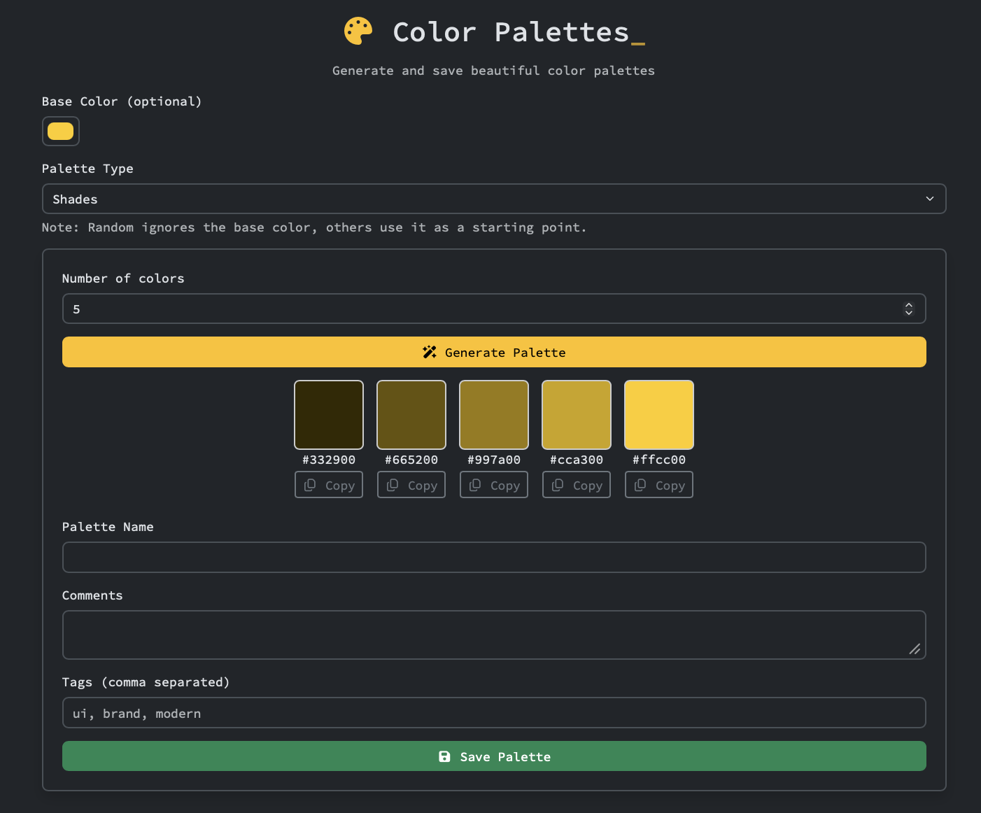Click the copy icon under #332900
This screenshot has height=813, width=981.
311,484
